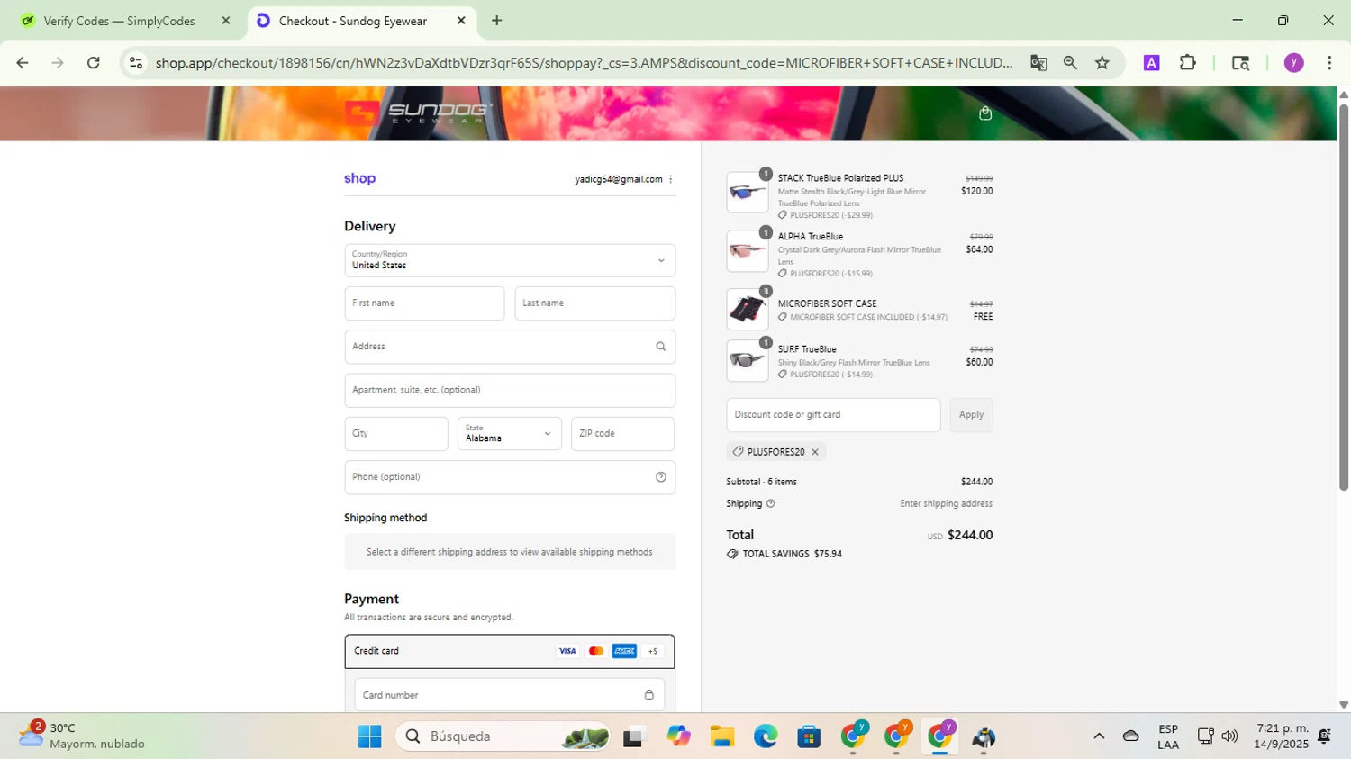The height and width of the screenshot is (759, 1351).
Task: Open the Chrome three-dot menu
Action: pos(1329,63)
